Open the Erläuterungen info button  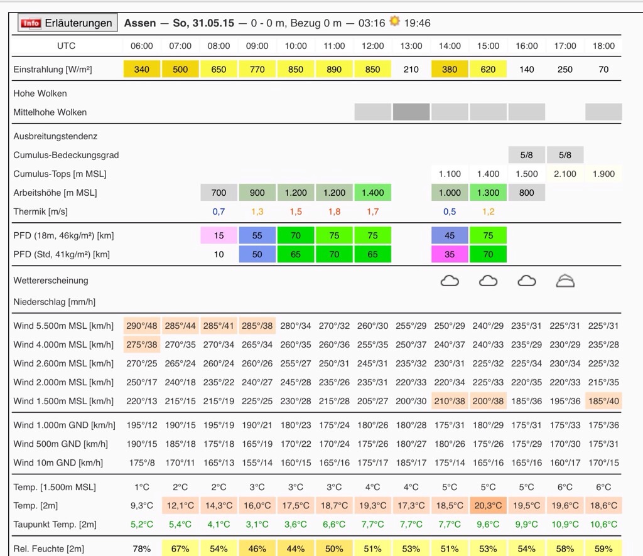68,23
